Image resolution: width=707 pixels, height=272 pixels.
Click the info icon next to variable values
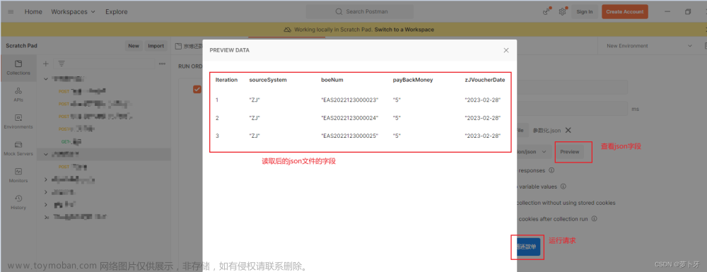coord(563,187)
